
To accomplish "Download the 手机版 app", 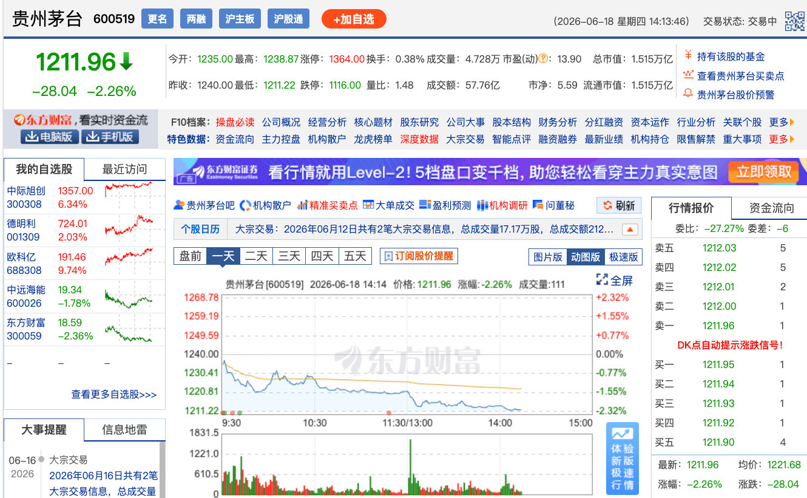I will (110, 137).
